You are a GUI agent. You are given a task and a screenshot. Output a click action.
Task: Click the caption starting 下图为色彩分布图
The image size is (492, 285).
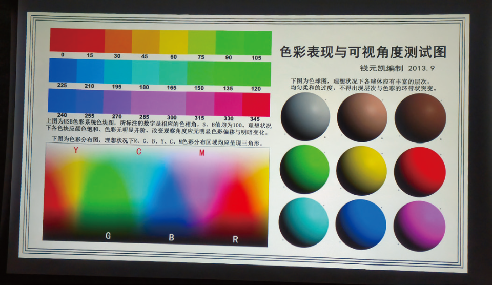(157, 141)
